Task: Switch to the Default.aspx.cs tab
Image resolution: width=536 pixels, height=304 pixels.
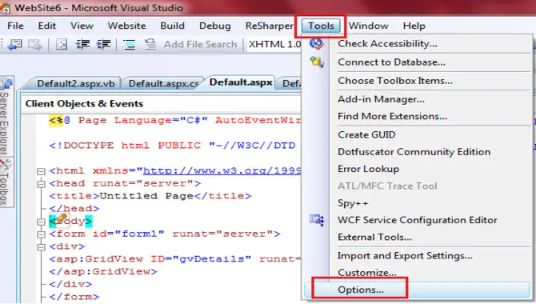Action: point(163,84)
